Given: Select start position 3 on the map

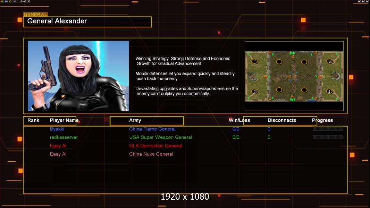Looking at the screenshot, I should tap(329, 61).
